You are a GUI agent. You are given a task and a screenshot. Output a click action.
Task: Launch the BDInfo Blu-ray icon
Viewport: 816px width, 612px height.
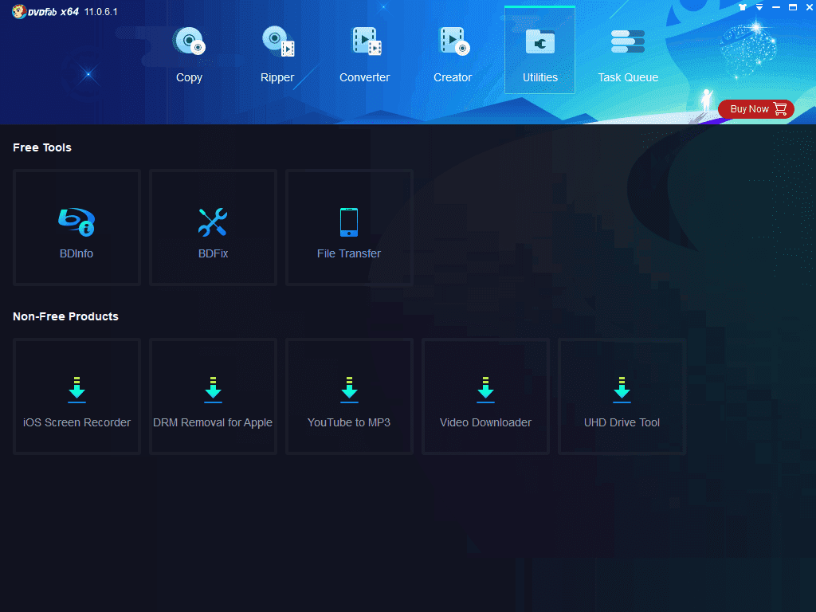click(76, 222)
